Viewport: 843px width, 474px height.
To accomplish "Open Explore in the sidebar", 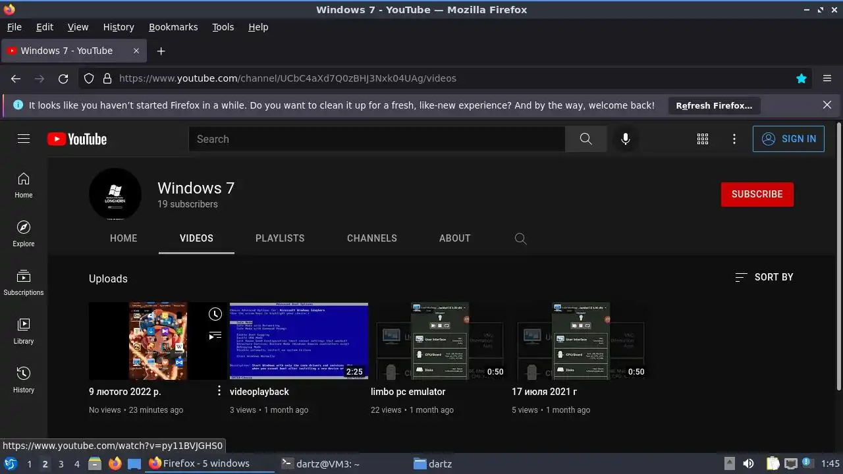I will point(24,234).
